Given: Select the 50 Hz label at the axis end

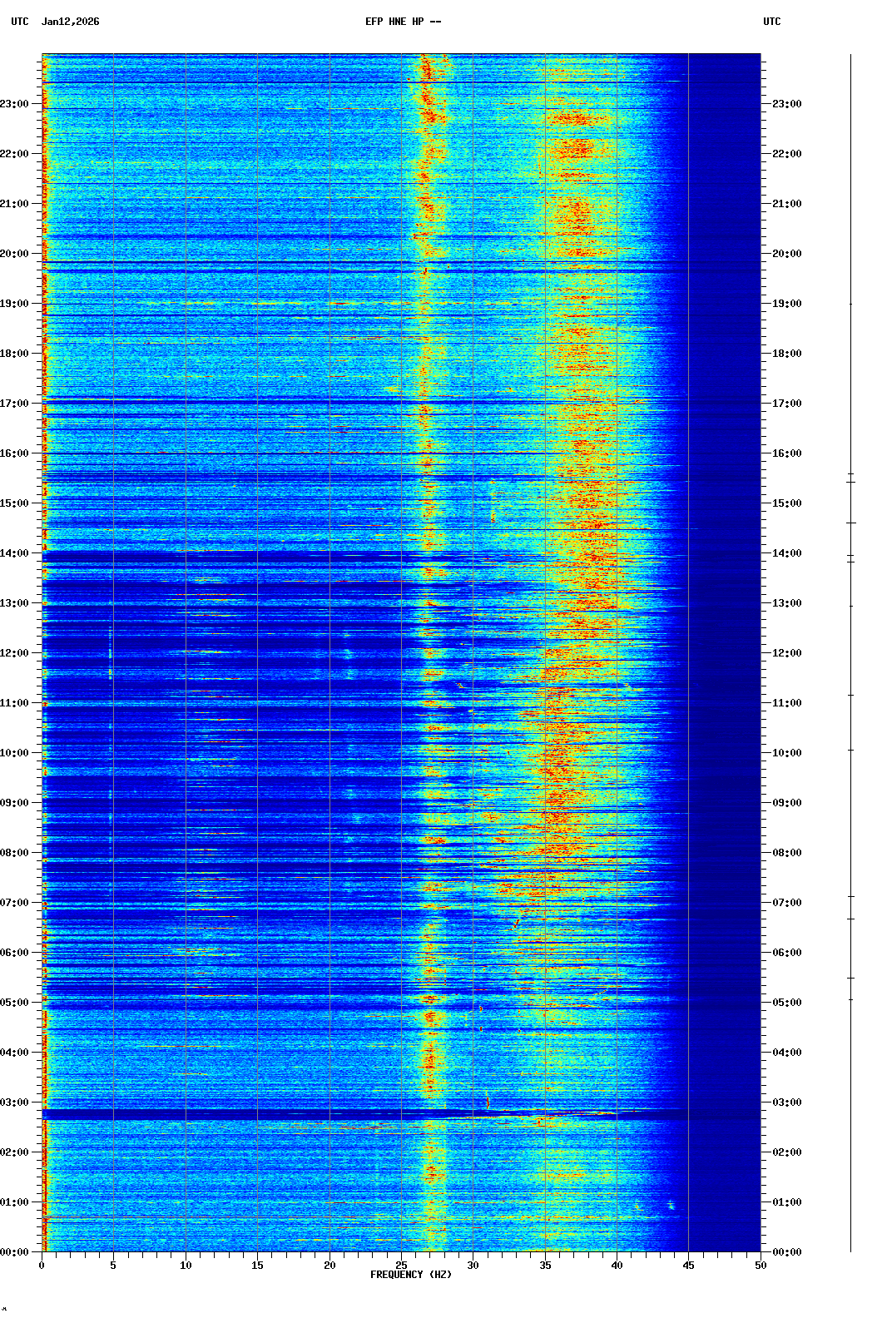Looking at the screenshot, I should (x=761, y=1266).
